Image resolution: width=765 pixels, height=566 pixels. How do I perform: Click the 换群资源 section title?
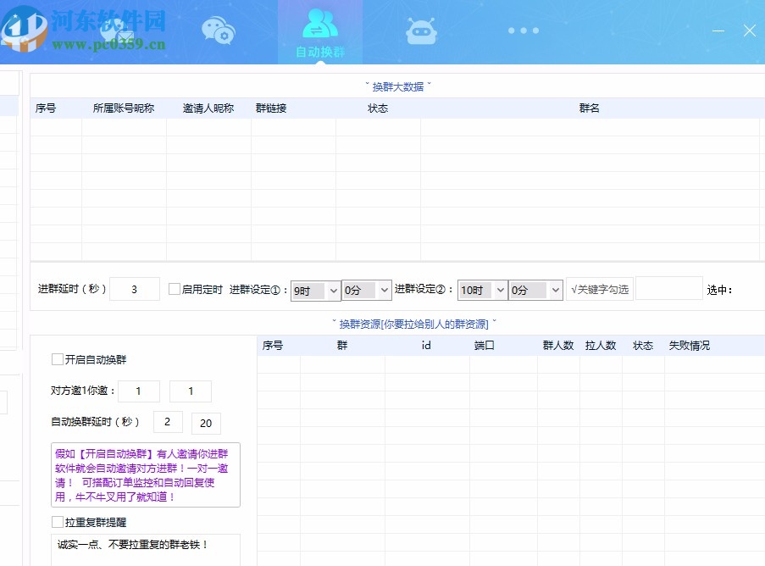click(x=413, y=324)
